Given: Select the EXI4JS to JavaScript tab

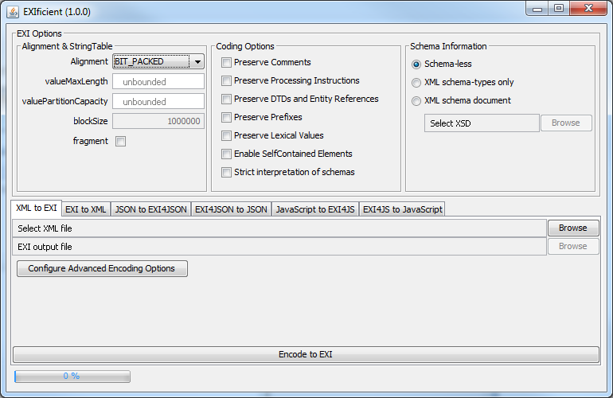Looking at the screenshot, I should click(x=402, y=209).
